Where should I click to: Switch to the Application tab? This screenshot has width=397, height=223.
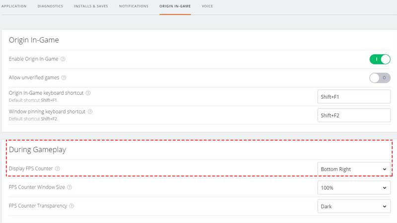coord(14,6)
